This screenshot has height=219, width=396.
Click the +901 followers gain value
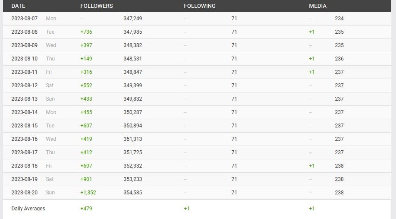[86, 179]
